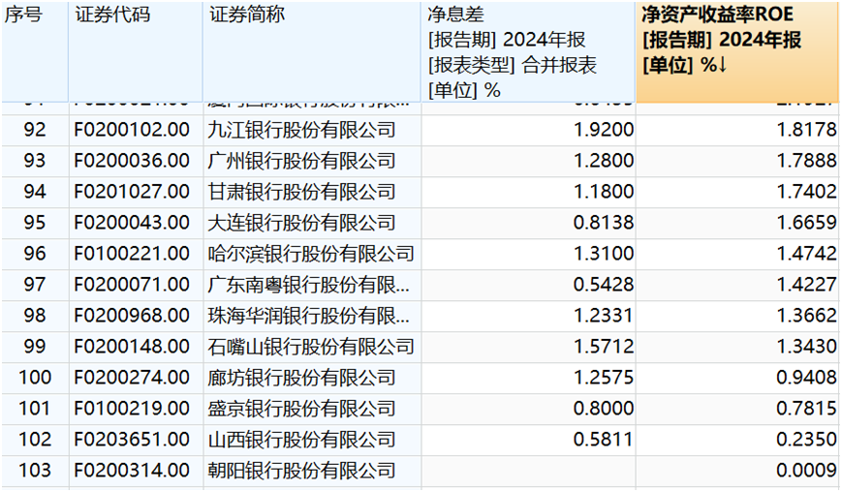Viewport: 842px width, 492px height.
Task: Select ROE value 0.2350
Action: 806,440
